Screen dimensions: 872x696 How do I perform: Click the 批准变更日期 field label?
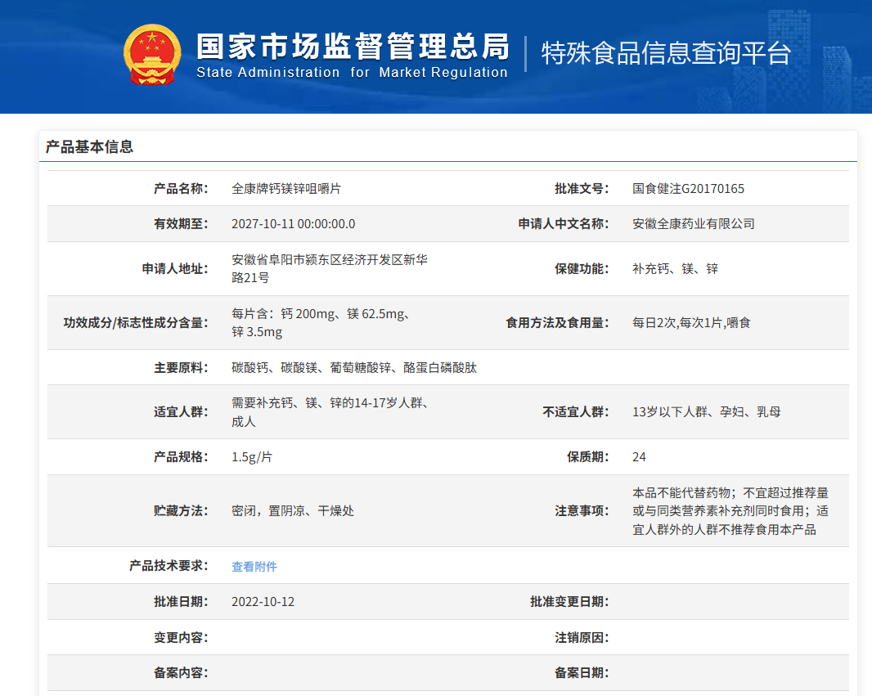(569, 602)
